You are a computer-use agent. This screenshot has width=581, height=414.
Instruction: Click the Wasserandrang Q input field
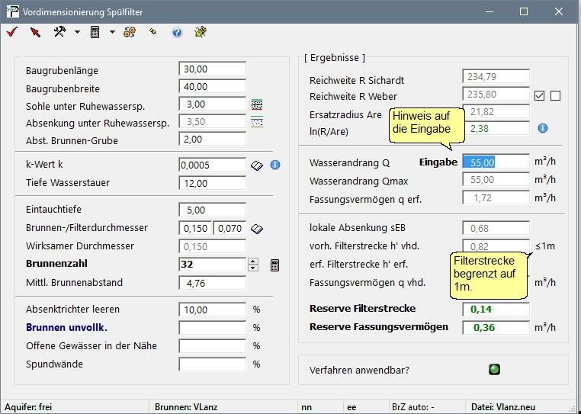[x=496, y=162]
